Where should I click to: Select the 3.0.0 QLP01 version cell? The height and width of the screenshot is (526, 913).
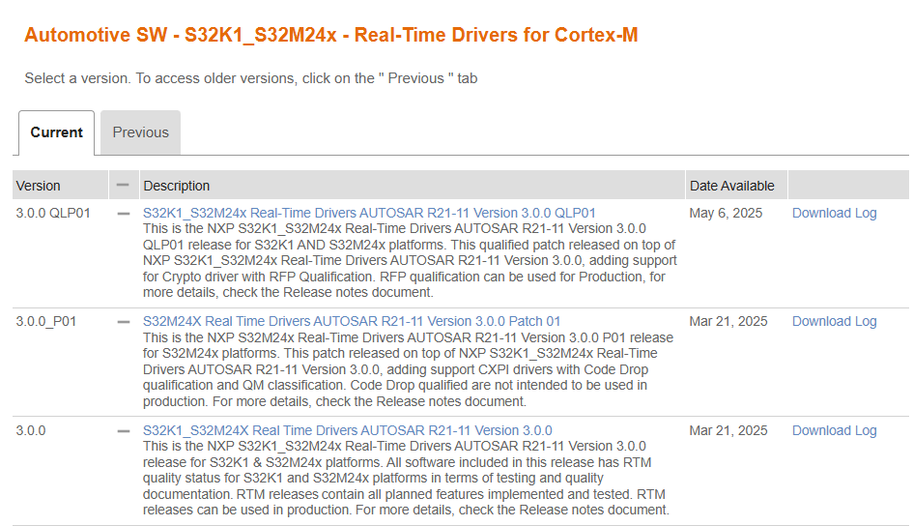coord(53,213)
